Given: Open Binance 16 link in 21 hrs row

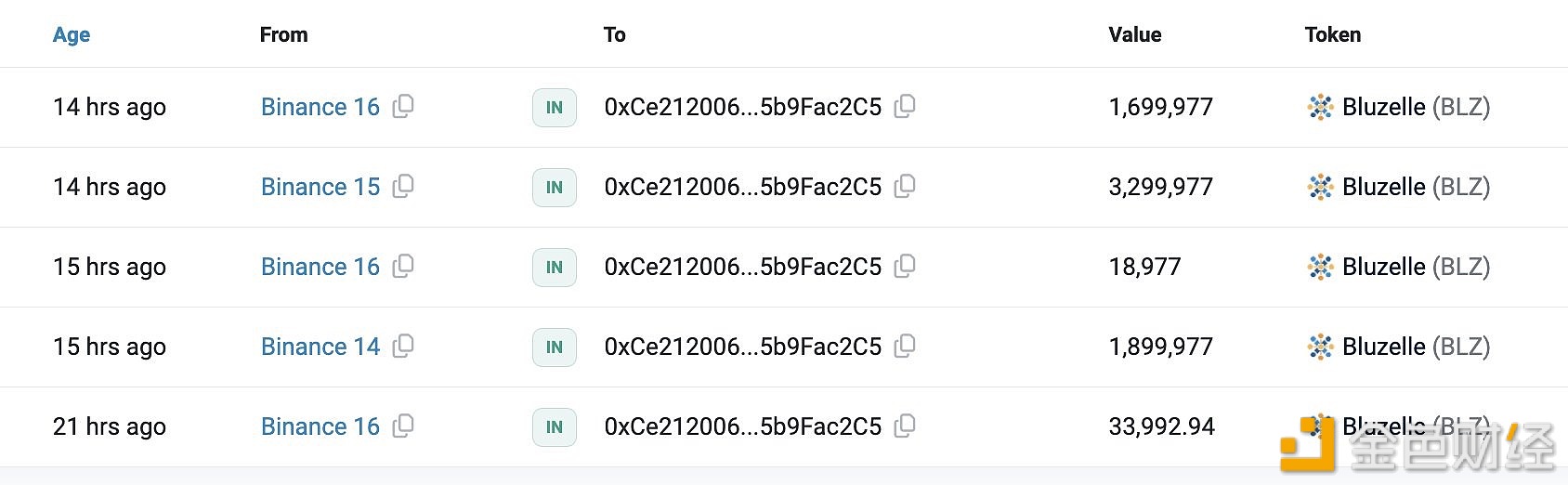Looking at the screenshot, I should 320,426.
